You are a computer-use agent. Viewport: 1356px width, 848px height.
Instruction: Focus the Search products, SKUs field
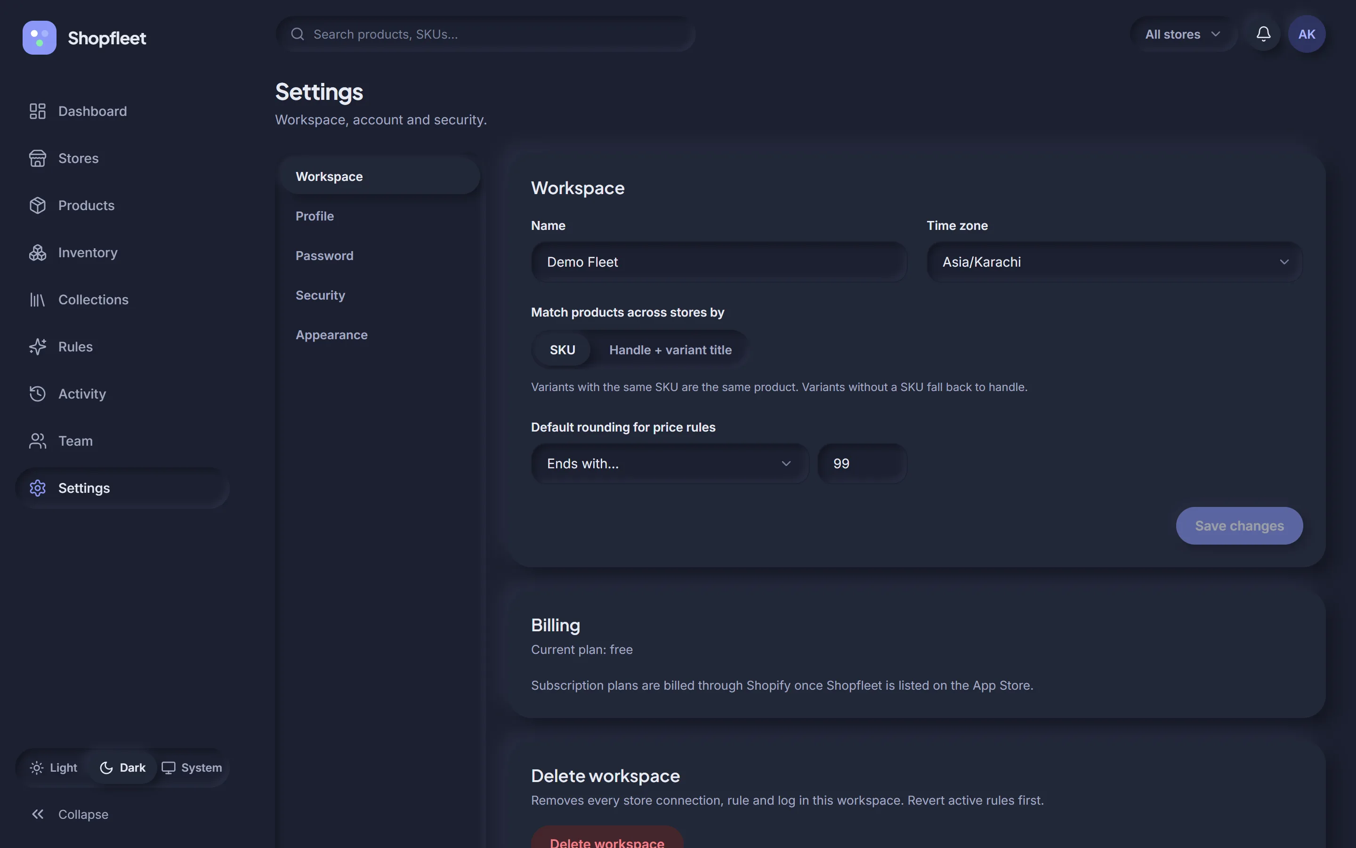click(x=485, y=34)
